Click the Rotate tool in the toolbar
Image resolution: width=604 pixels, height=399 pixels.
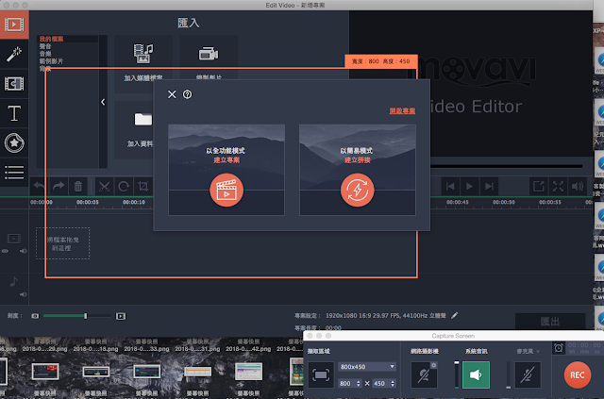[124, 187]
